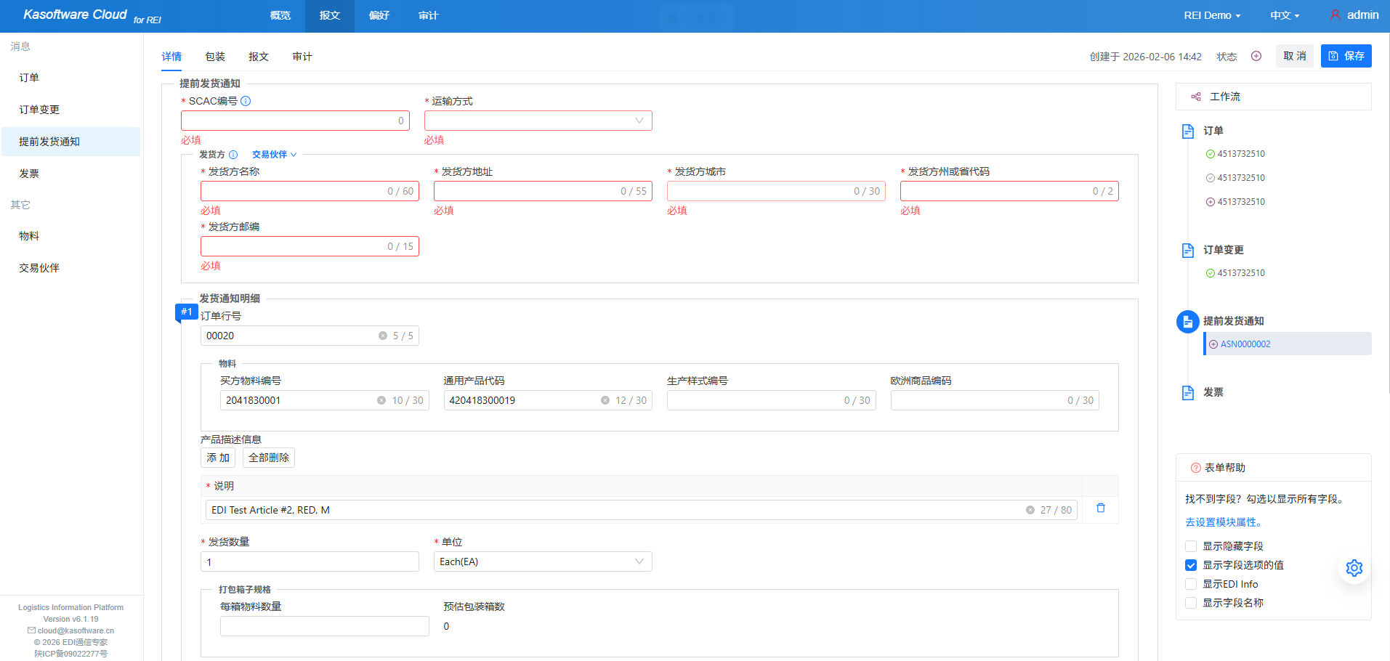
Task: Open 审计 in the top navigation
Action: 429,15
